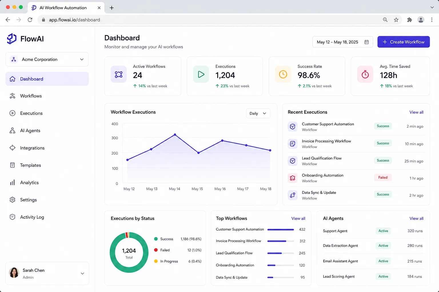Click the browser extensions puzzle icon
This screenshot has width=439, height=292.
pos(410,20)
